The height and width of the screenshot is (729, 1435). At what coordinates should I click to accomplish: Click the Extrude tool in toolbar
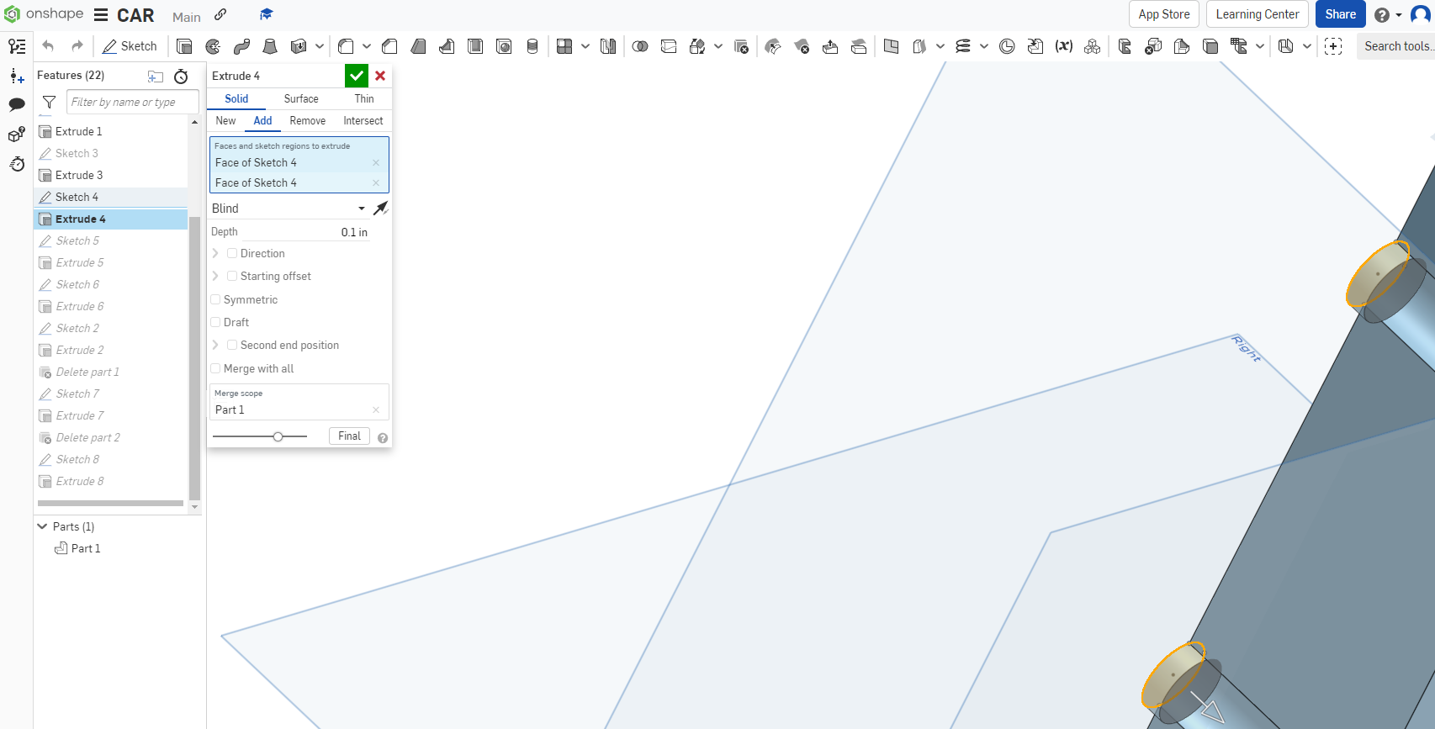184,46
